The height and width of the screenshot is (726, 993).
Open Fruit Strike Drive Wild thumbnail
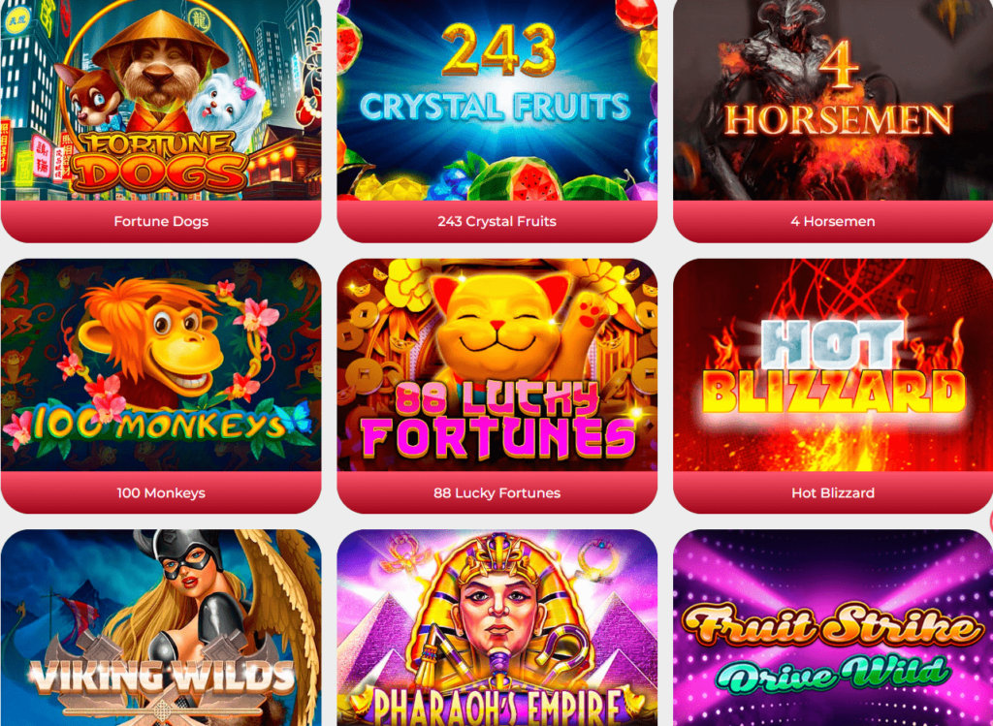833,628
